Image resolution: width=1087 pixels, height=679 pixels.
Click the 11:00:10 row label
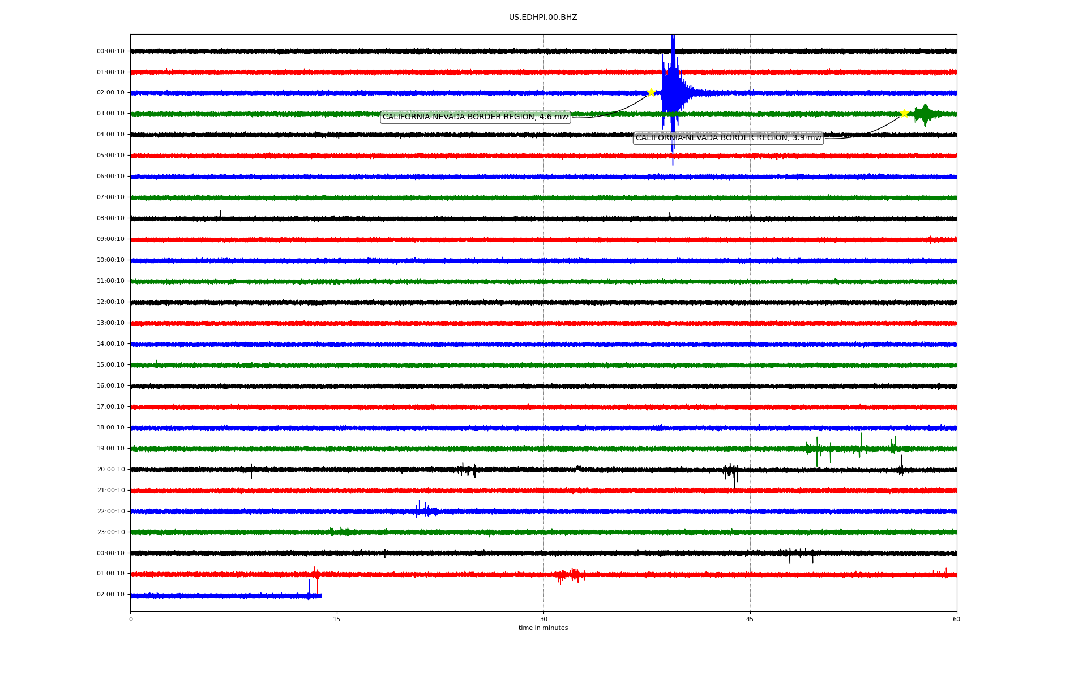(110, 281)
